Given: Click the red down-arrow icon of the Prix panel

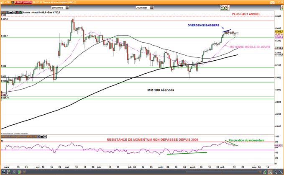Looking at the screenshot, I should coord(17,13).
